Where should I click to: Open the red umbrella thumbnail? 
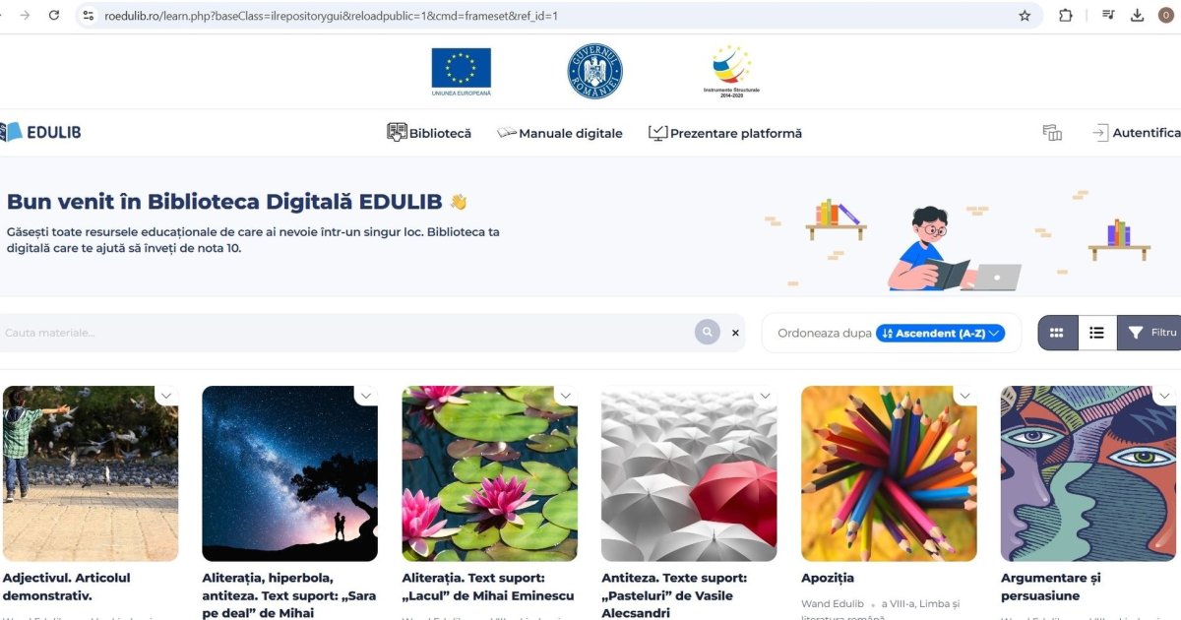pyautogui.click(x=690, y=473)
